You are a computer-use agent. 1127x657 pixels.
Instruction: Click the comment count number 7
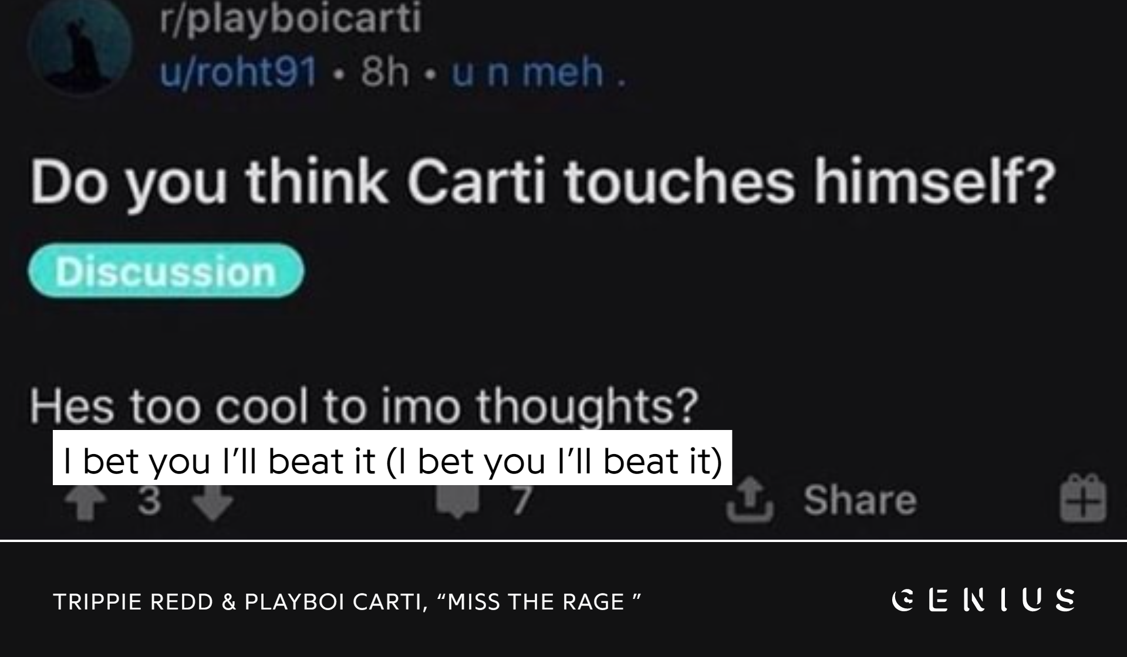tap(521, 501)
